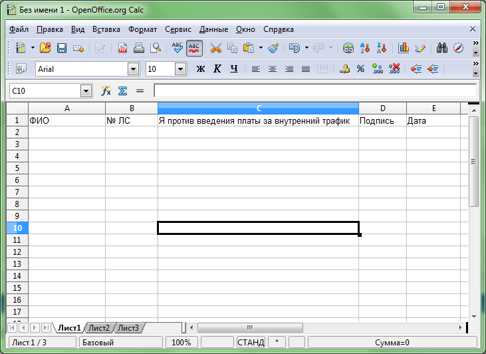486x354 pixels.
Task: Open the font name dropdown
Action: [133, 69]
